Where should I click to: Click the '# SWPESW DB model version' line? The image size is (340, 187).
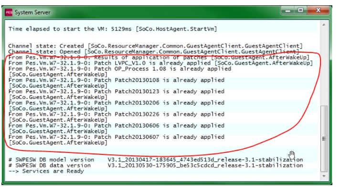click(x=156, y=160)
